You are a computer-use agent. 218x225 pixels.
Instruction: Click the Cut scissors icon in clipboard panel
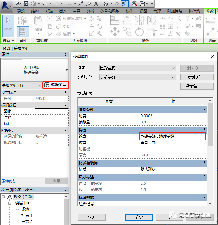point(49,19)
